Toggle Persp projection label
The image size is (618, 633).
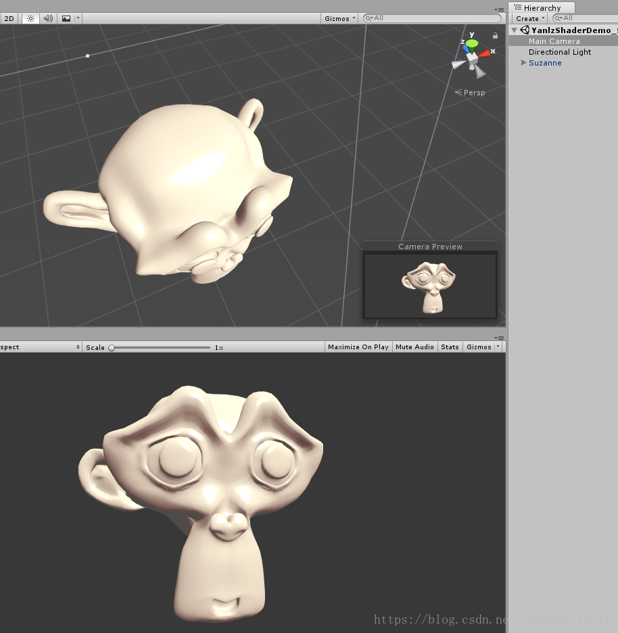tap(470, 93)
